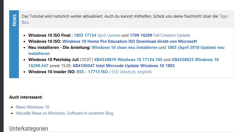Open the Tipp-Box link

[224, 16]
